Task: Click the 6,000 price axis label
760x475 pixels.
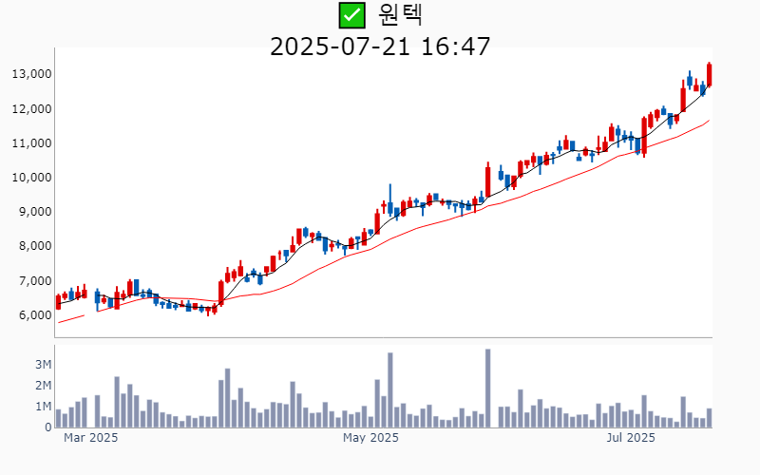Action: 34,315
